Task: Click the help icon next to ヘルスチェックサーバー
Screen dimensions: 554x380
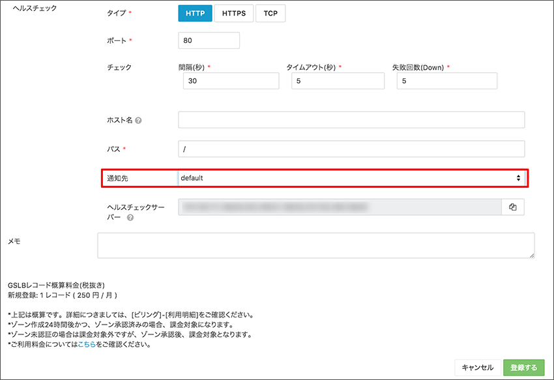Action: pos(130,218)
